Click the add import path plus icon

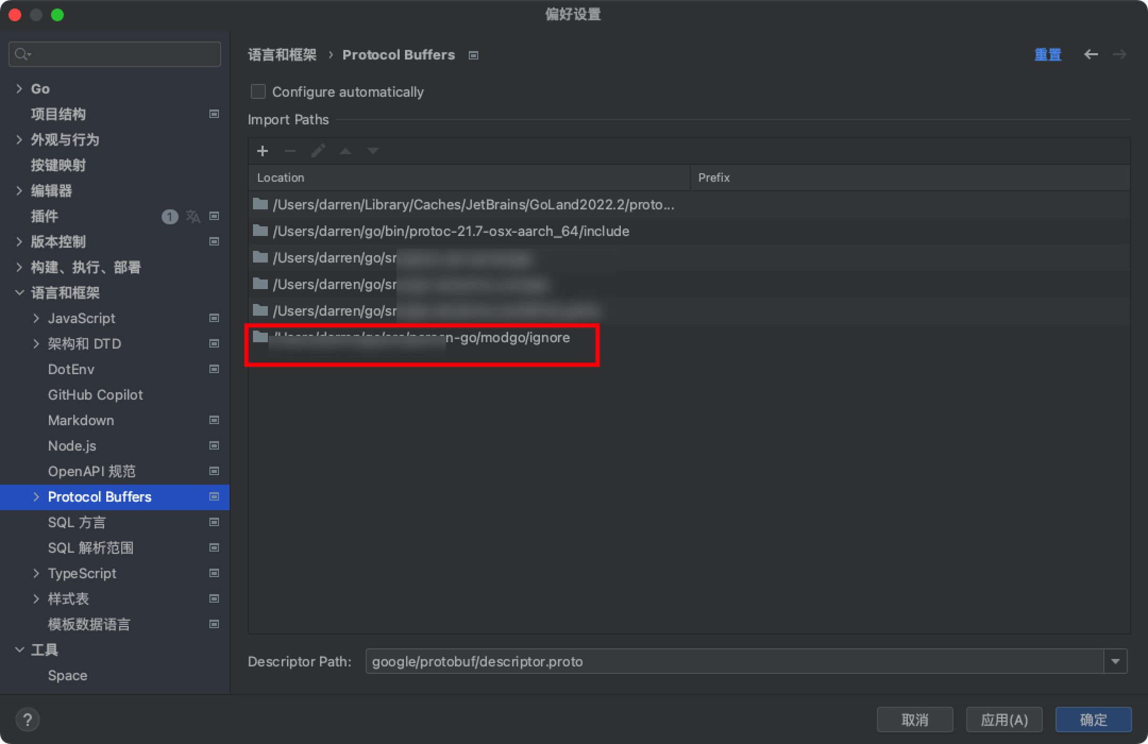point(263,151)
